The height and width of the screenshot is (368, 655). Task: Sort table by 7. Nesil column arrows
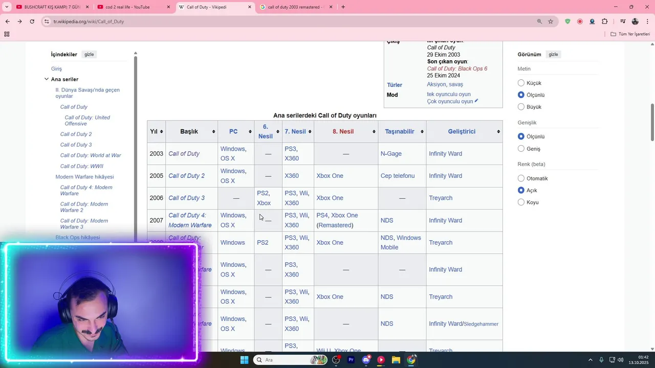[x=310, y=132]
